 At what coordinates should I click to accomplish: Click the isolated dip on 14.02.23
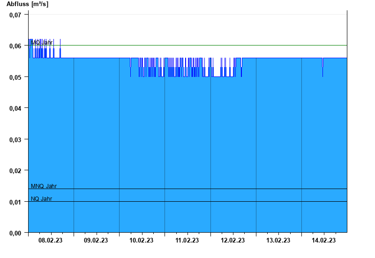point(322,68)
